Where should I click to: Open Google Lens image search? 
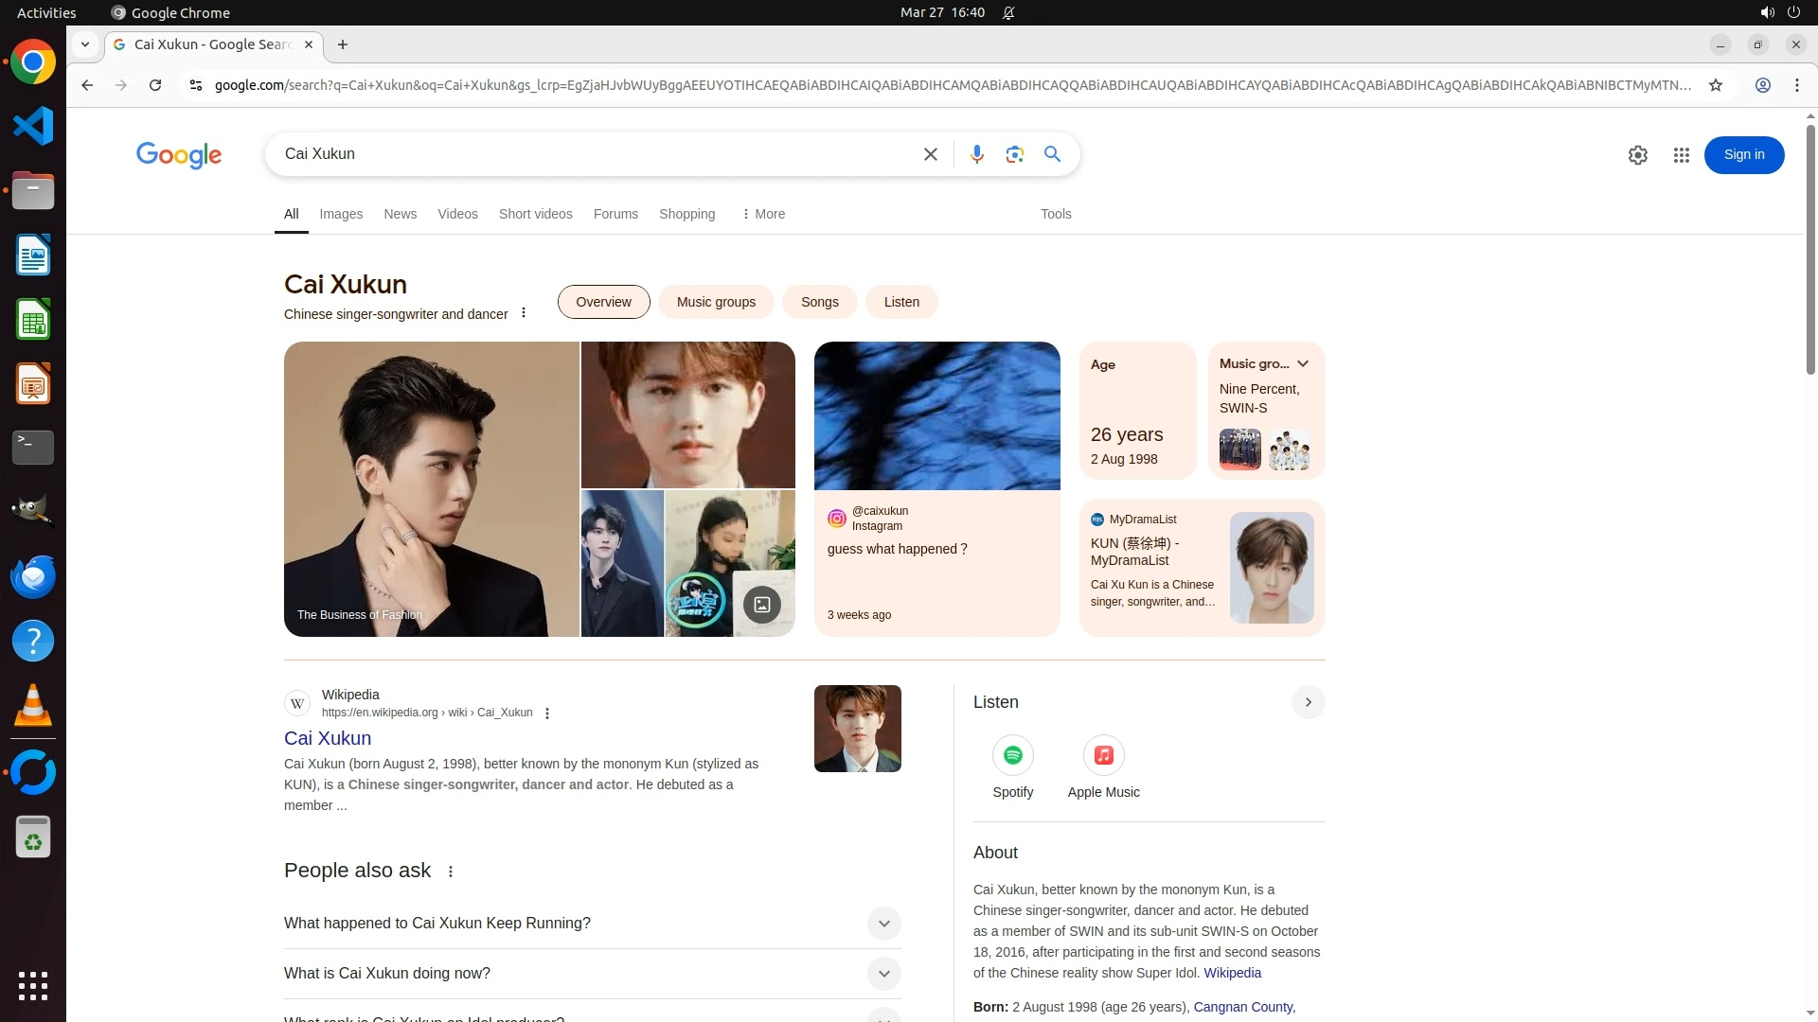click(1014, 154)
